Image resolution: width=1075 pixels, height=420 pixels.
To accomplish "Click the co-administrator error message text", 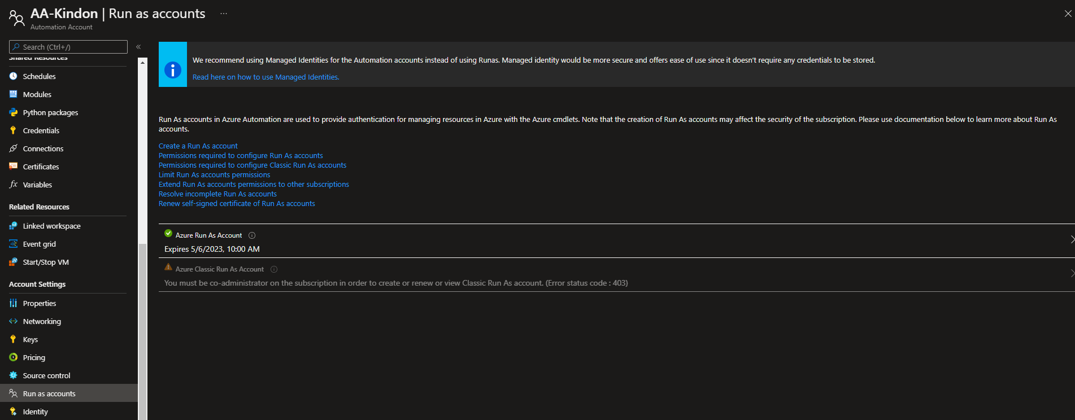I will (396, 283).
